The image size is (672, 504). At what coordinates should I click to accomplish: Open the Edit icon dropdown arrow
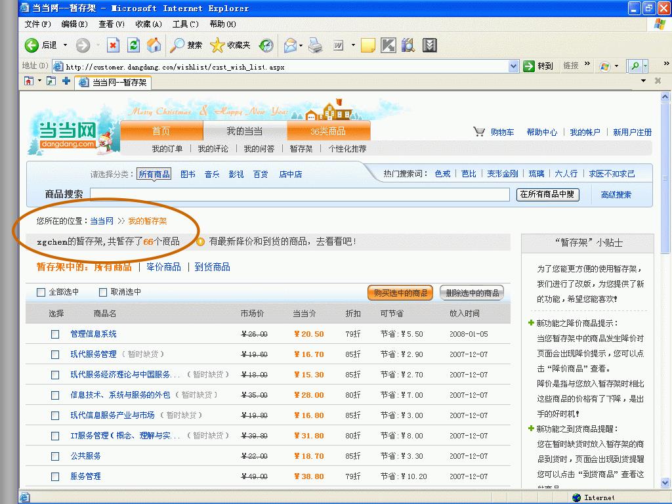(353, 45)
